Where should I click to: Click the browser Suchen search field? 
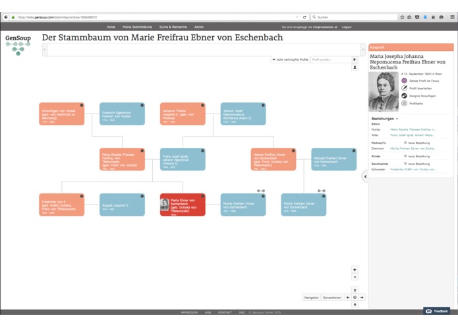click(353, 17)
